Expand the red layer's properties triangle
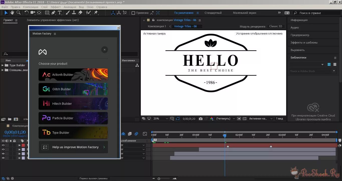This screenshot has height=181, width=342. coord(20,145)
